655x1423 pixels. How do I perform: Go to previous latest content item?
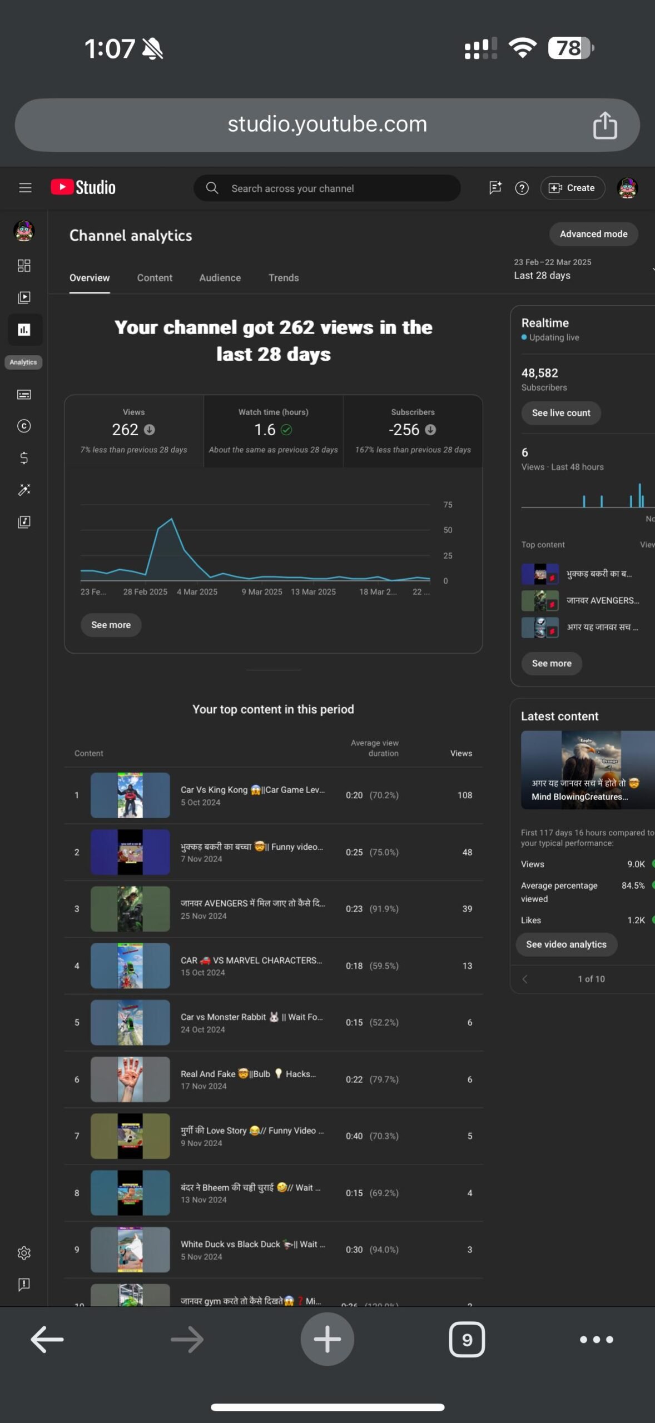(525, 979)
